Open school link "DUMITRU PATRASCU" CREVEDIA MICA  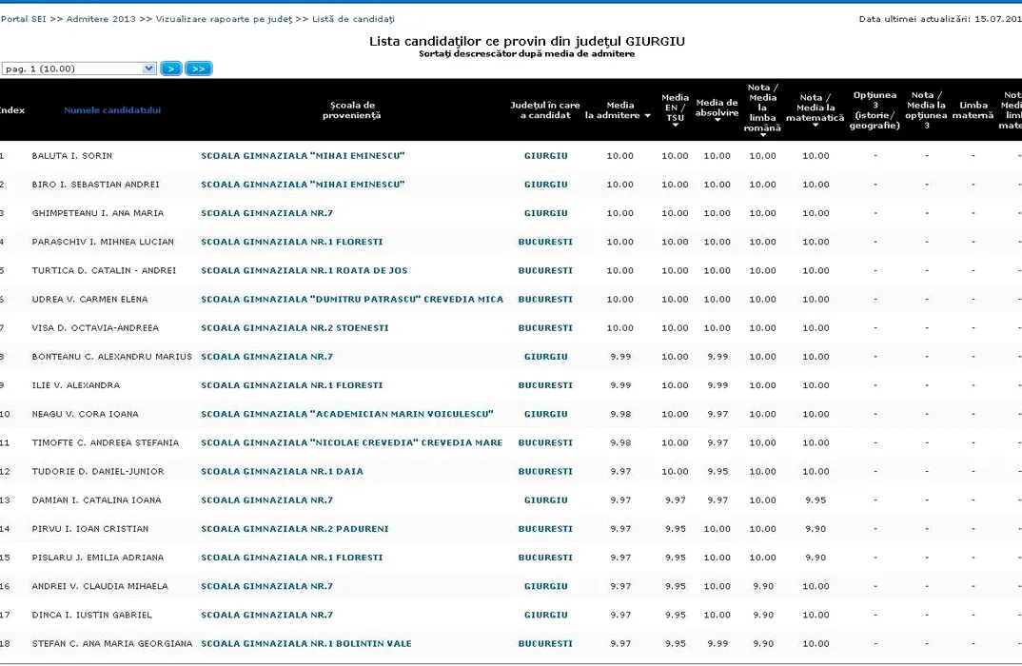pyautogui.click(x=352, y=300)
